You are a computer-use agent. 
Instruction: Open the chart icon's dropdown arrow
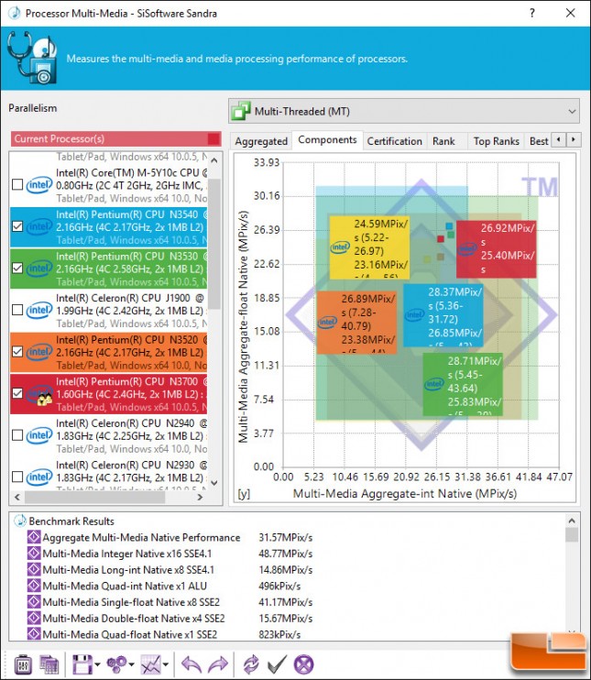tap(166, 664)
